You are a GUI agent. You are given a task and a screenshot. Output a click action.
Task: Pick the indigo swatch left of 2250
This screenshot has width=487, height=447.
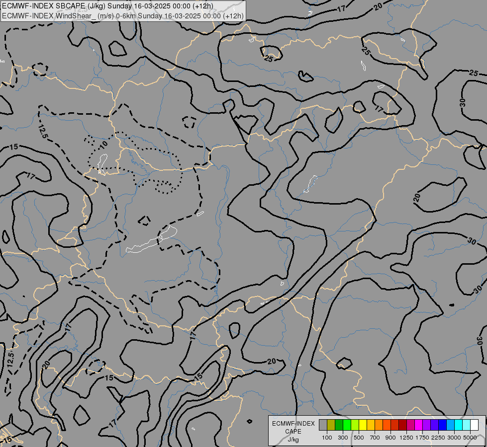[x=434, y=425]
